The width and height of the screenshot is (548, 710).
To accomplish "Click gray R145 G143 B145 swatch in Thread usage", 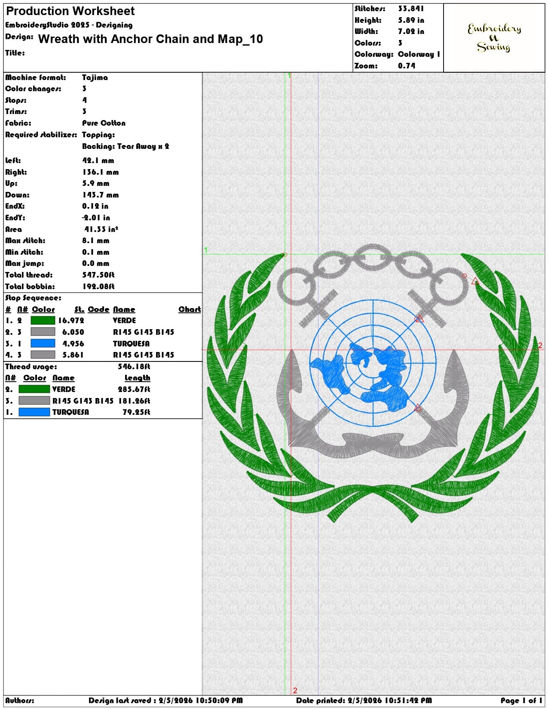I will 34,401.
